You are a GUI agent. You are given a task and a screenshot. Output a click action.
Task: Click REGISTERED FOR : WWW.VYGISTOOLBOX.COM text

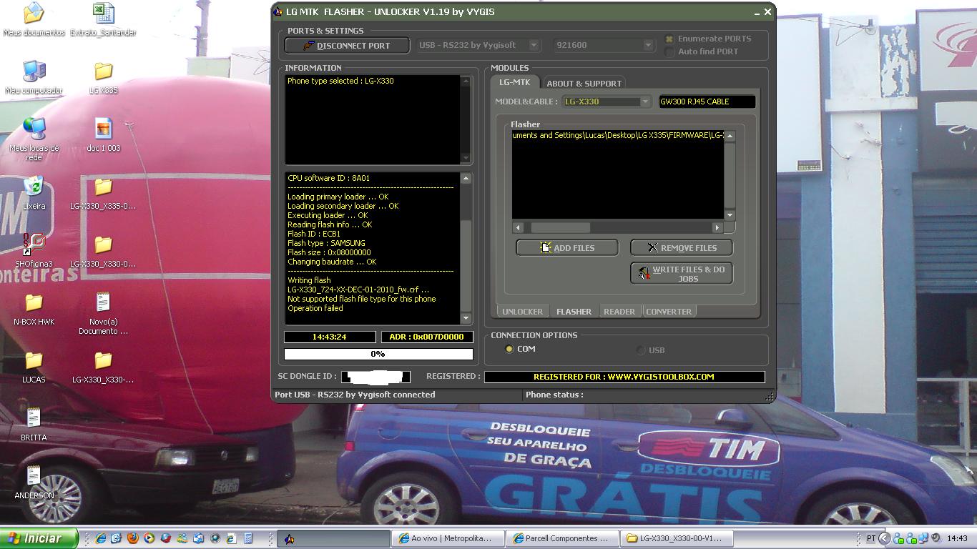[x=624, y=377]
